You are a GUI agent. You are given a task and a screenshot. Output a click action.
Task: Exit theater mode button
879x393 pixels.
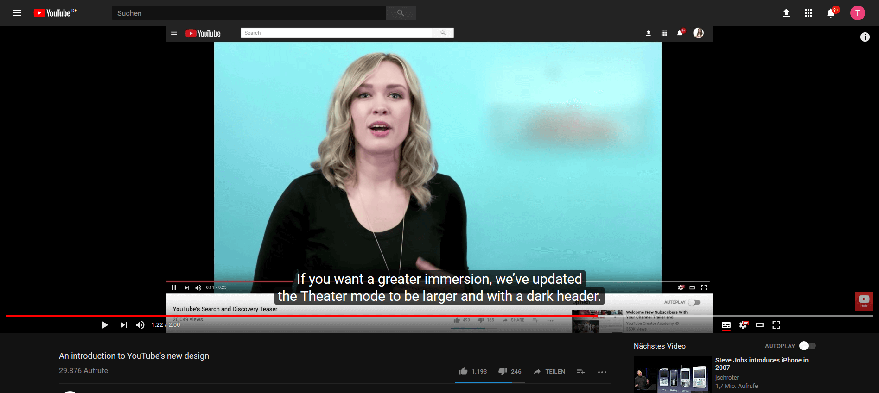coord(760,325)
